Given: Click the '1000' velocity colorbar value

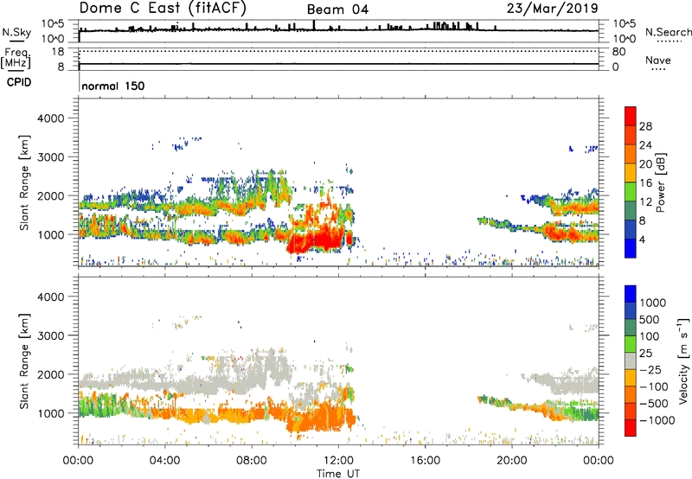Looking at the screenshot, I should tap(652, 303).
